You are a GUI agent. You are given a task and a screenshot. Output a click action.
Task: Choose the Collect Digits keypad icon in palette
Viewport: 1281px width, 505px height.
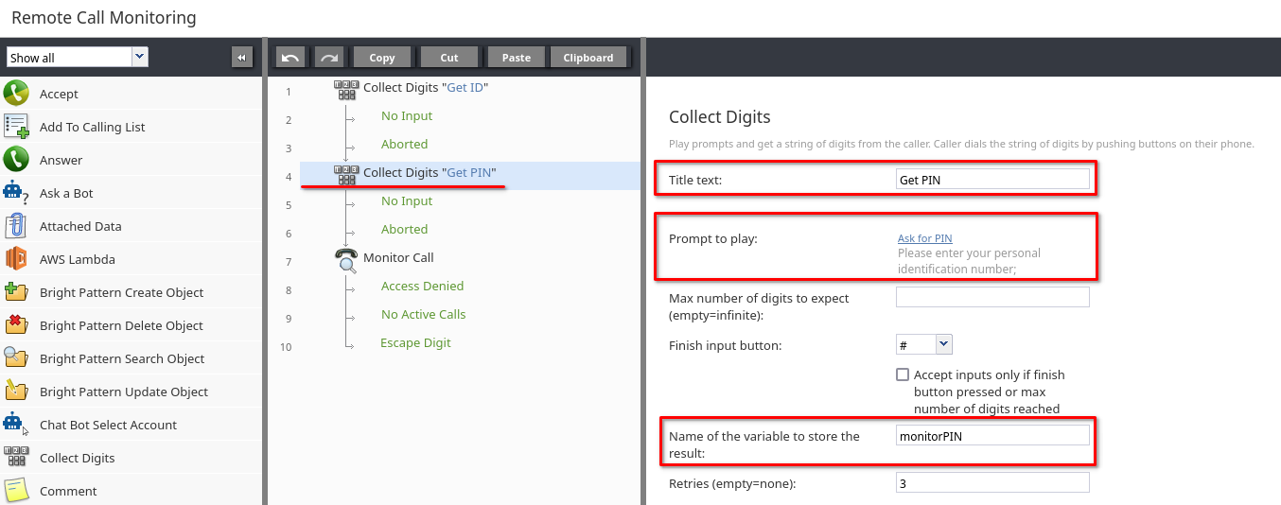pos(16,457)
